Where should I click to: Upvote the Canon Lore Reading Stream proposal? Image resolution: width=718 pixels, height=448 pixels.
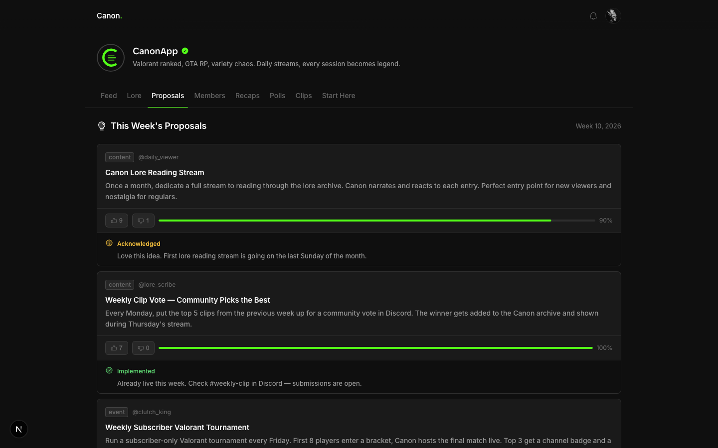click(117, 221)
